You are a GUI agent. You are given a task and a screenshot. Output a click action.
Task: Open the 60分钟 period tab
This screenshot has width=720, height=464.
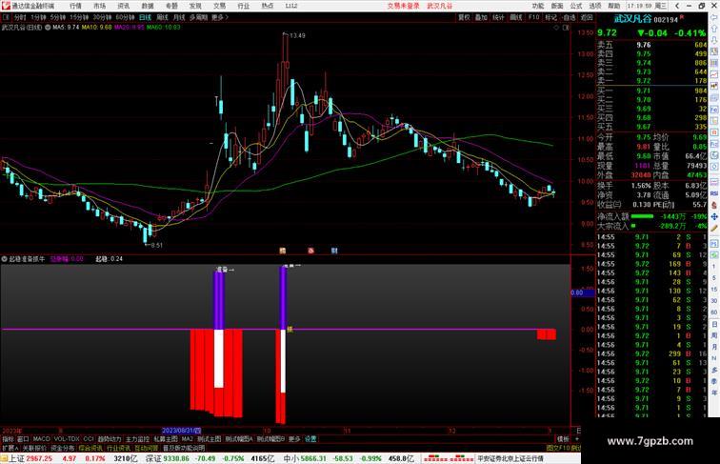coord(125,17)
